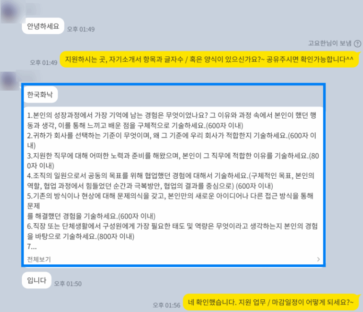Select the yellow bubble asking 마감일정
The width and height of the screenshot is (363, 312).
point(271,302)
